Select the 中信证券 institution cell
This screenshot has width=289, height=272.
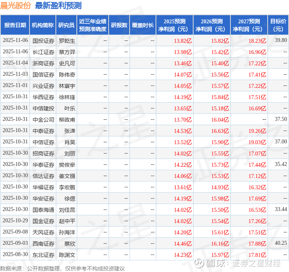click(x=43, y=142)
